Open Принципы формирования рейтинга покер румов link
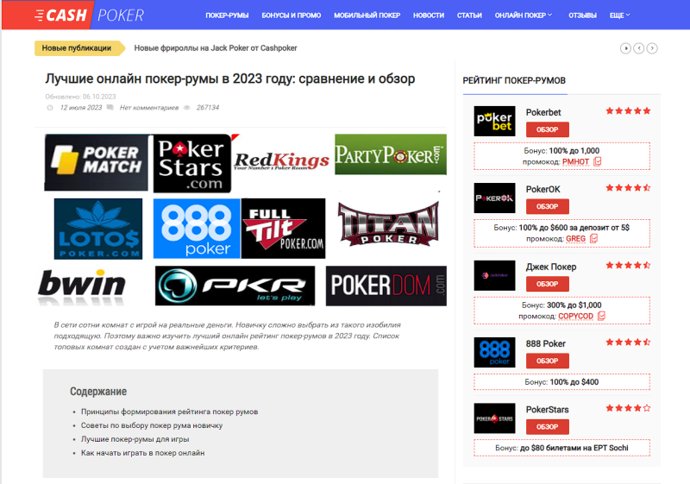690x484 pixels. pos(169,412)
